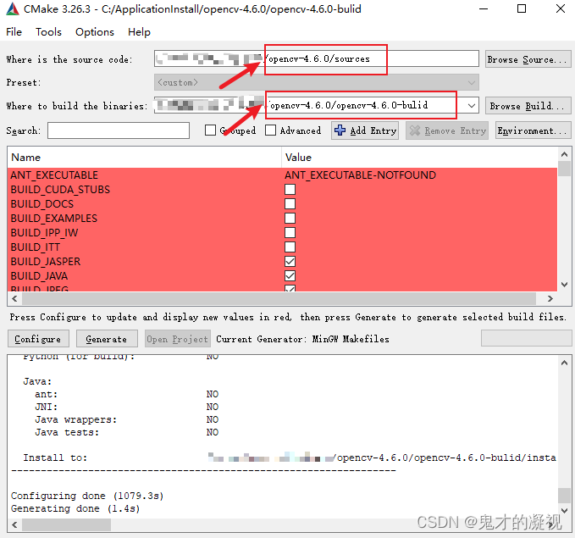Click the output log vertical scrollbar thumb

pos(564,495)
